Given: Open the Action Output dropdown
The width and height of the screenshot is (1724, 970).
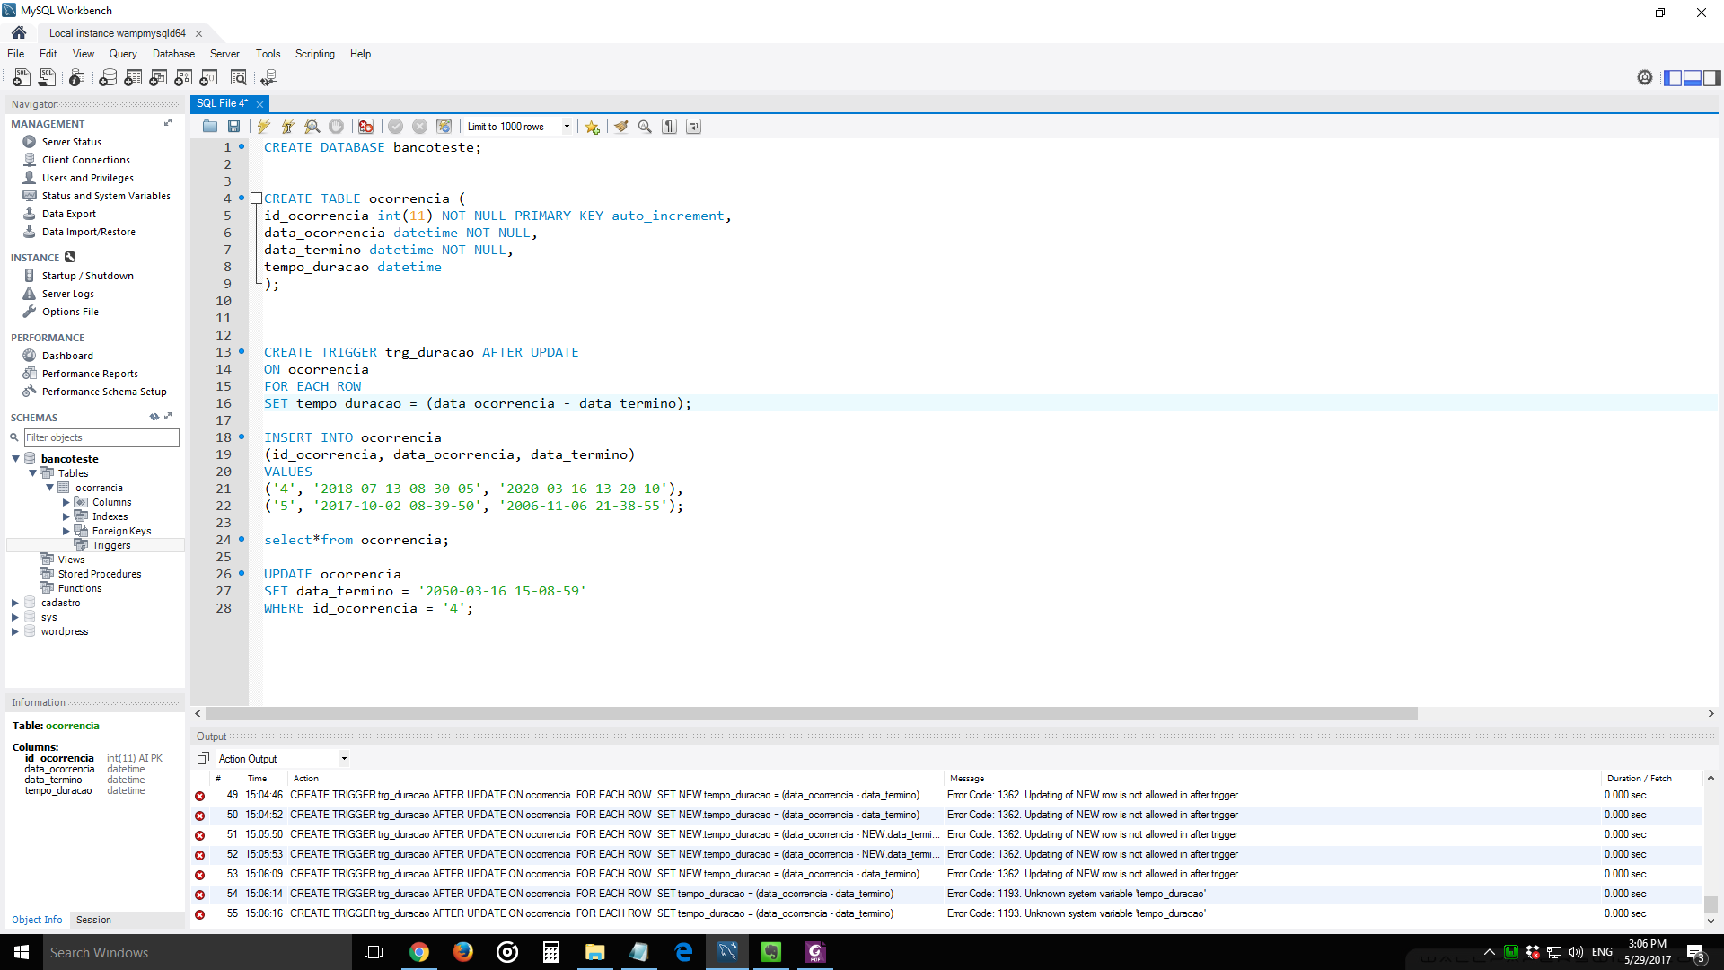Looking at the screenshot, I should (x=344, y=759).
